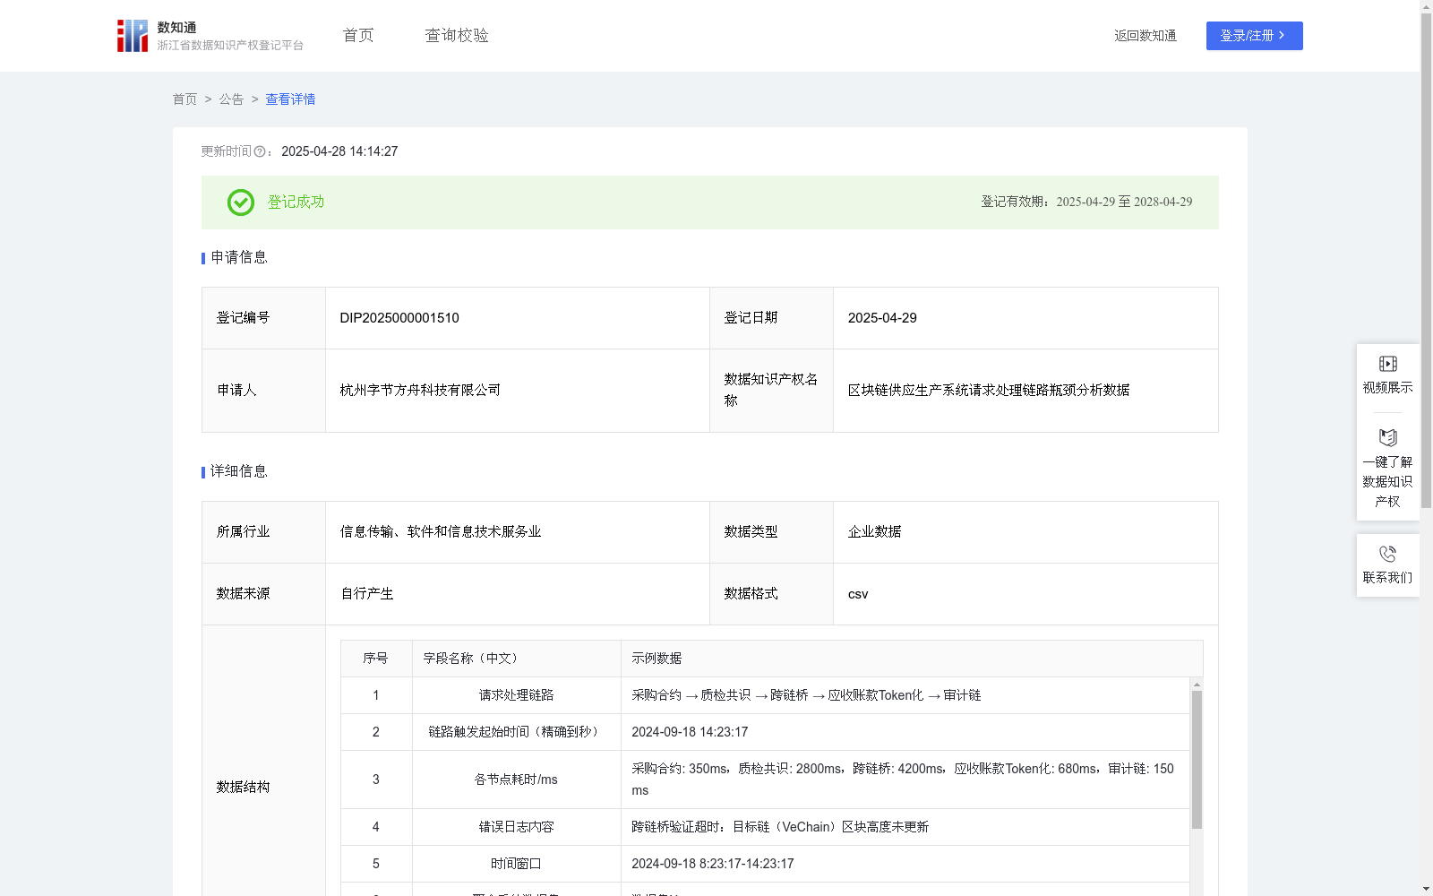Click the csv data format value
The width and height of the screenshot is (1433, 896).
click(x=858, y=594)
